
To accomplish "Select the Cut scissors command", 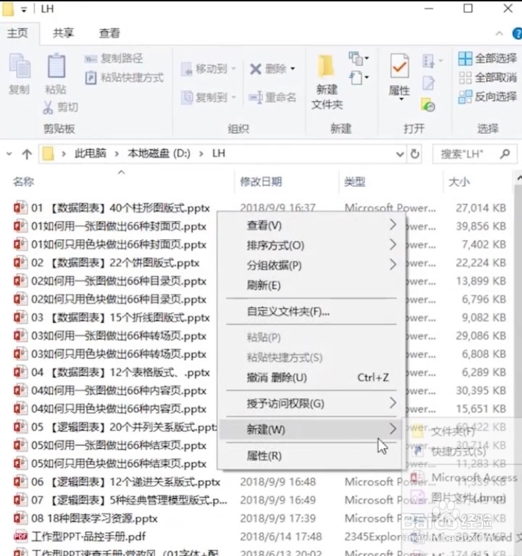I will pyautogui.click(x=60, y=107).
